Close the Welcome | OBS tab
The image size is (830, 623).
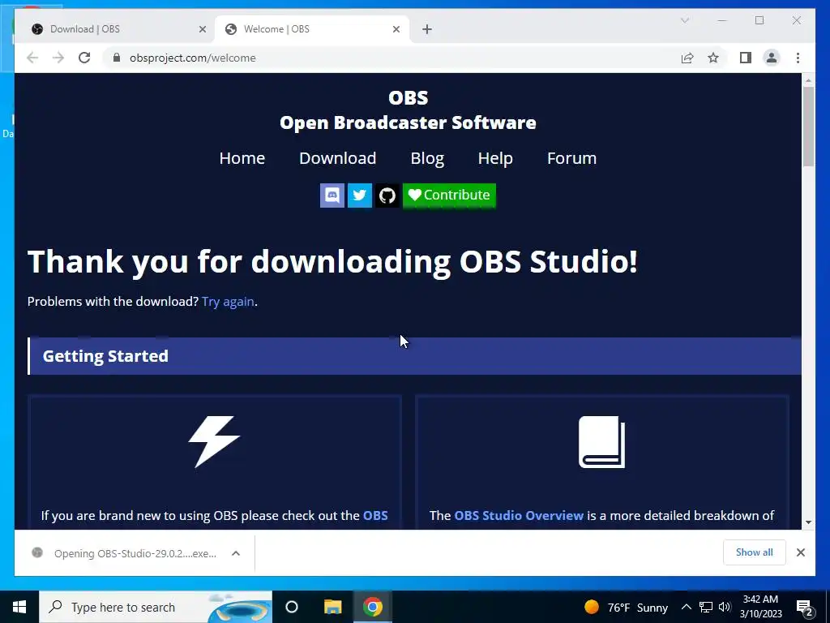pos(396,29)
